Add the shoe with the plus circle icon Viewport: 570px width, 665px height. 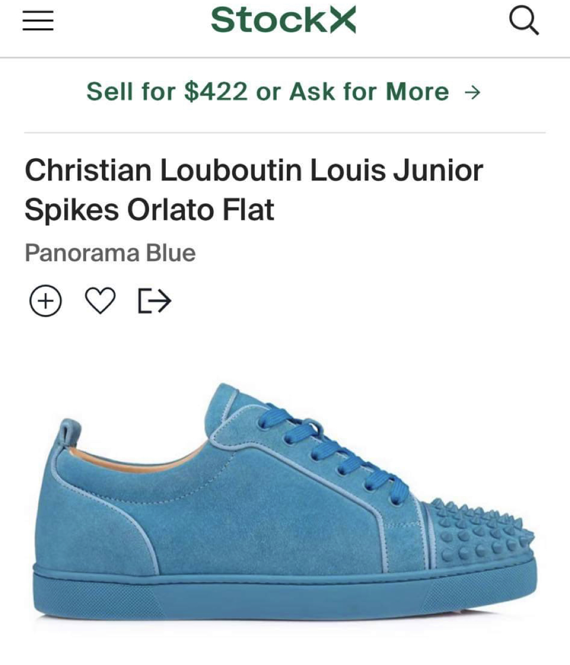(46, 301)
